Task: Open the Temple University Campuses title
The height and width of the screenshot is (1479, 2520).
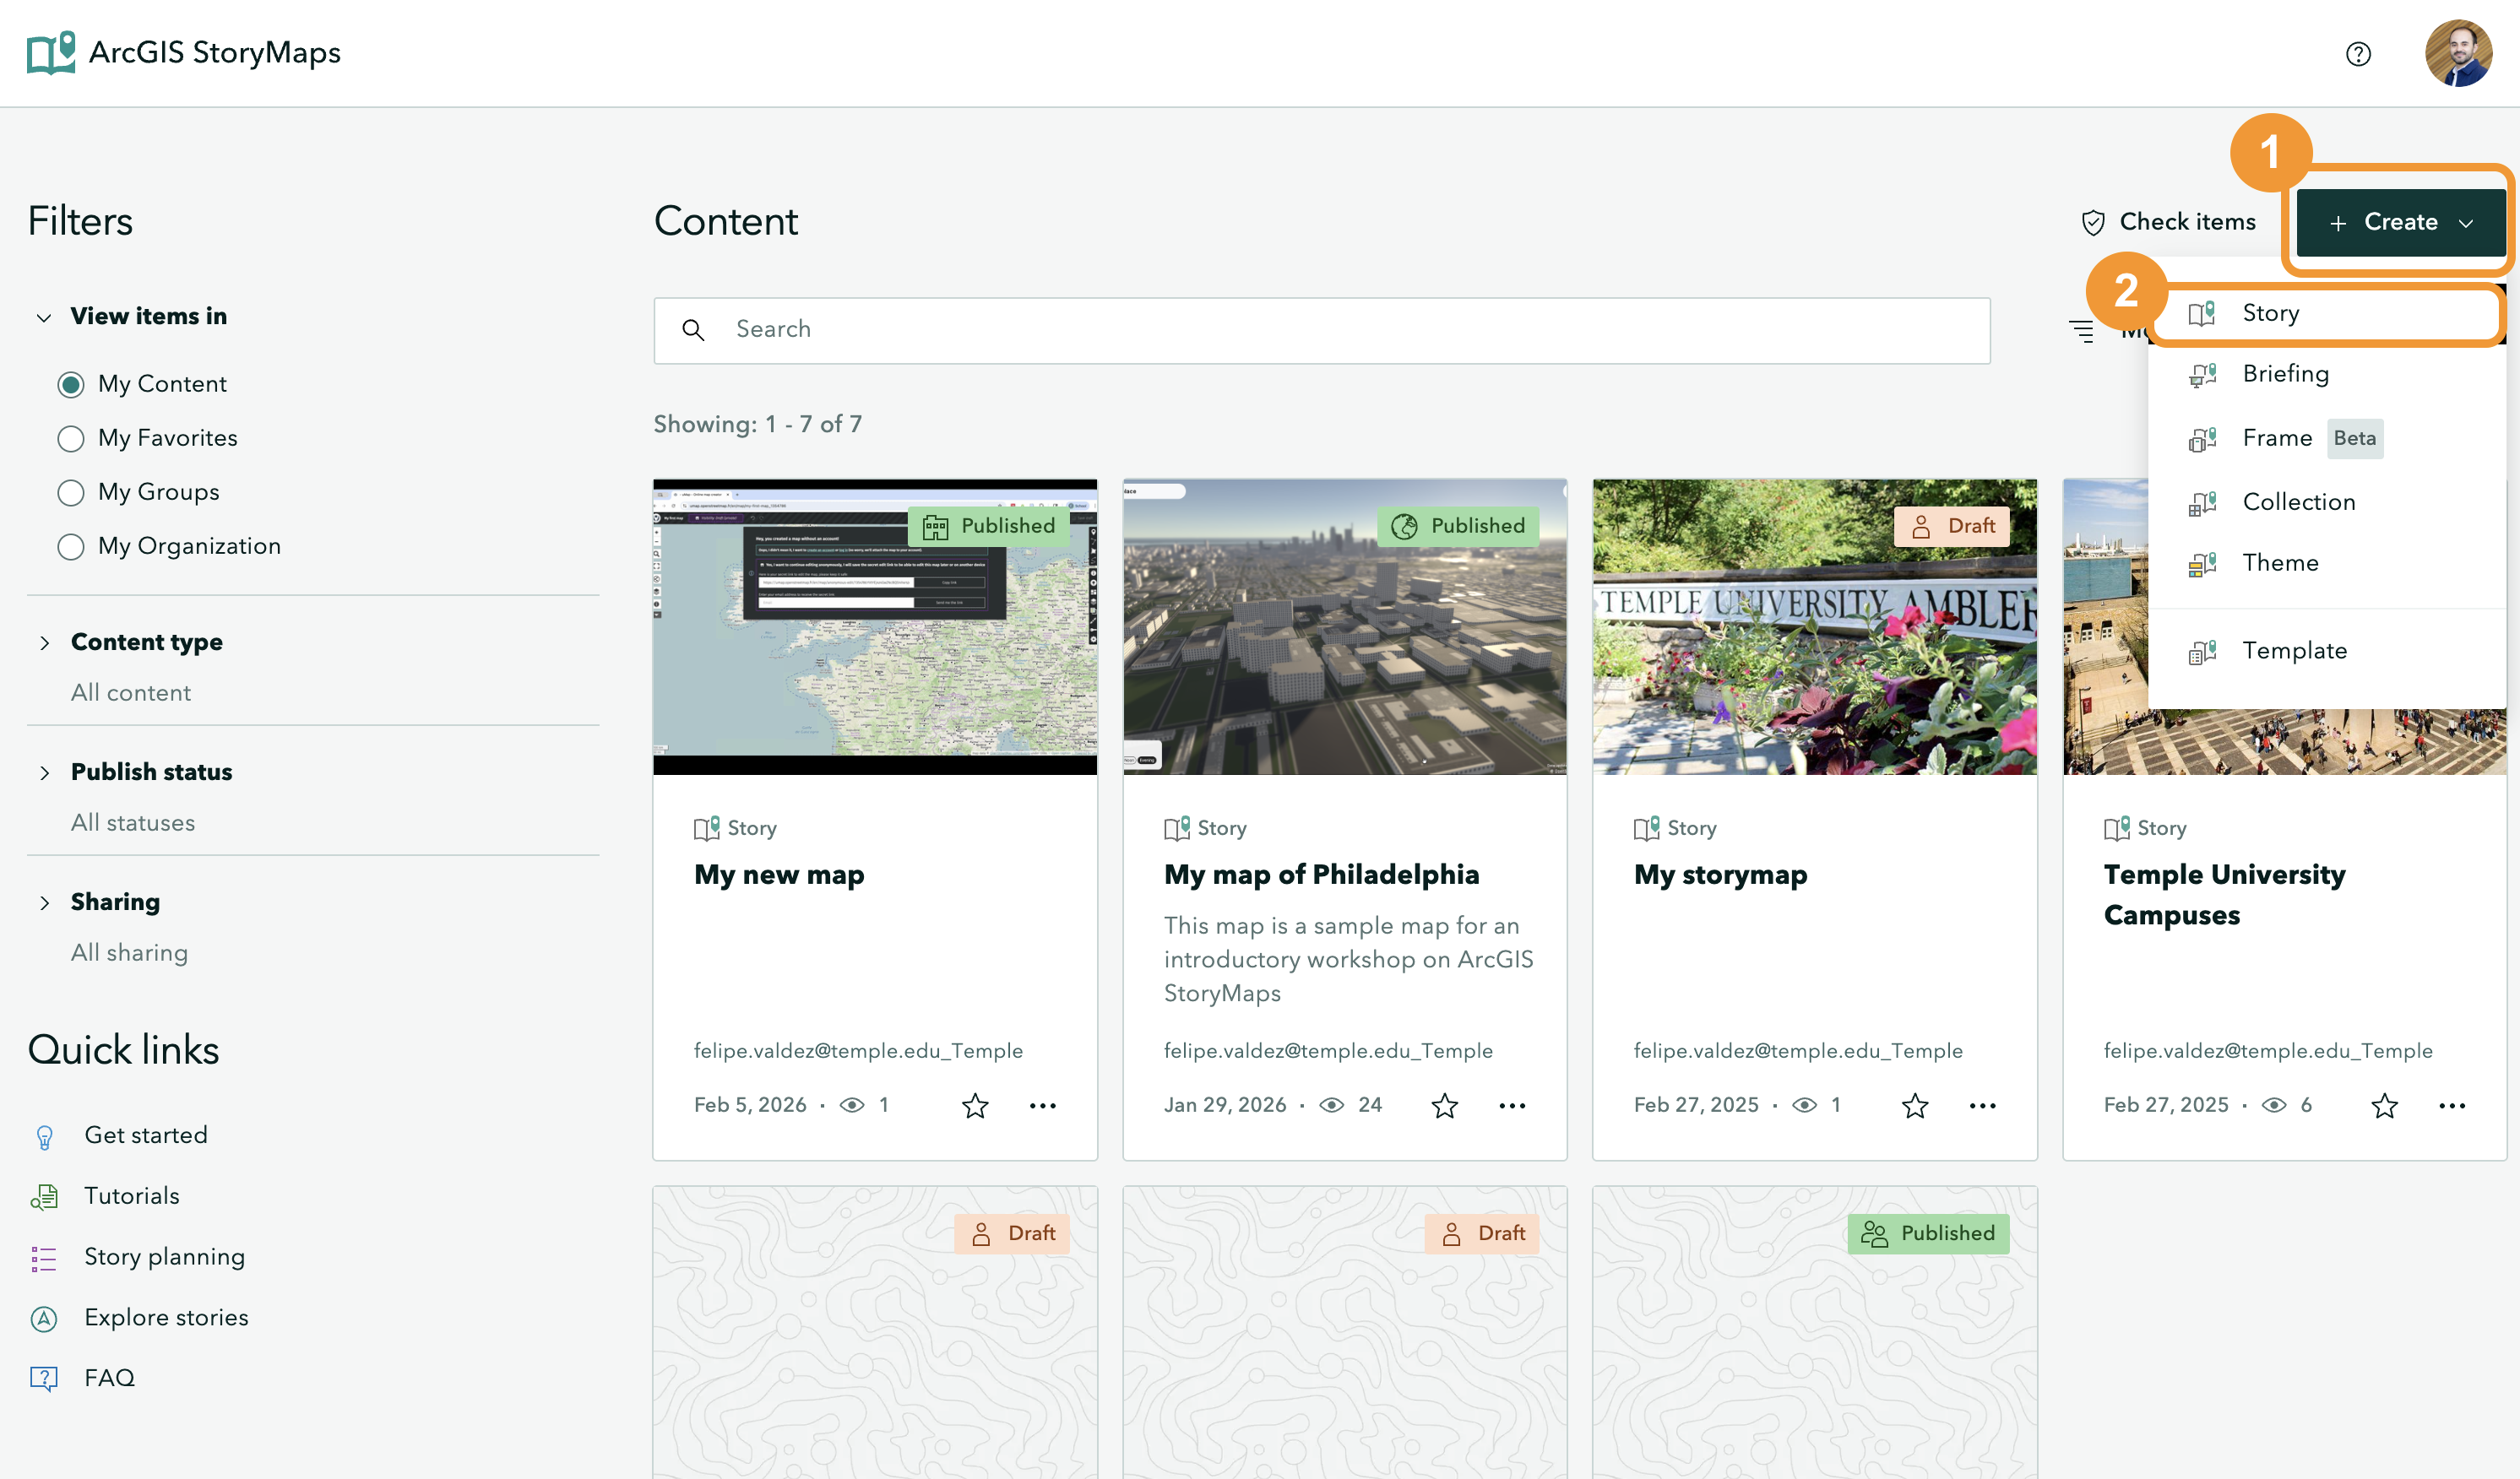Action: tap(2224, 896)
